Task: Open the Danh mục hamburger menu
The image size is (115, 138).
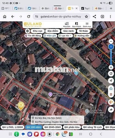Action: 87,25
